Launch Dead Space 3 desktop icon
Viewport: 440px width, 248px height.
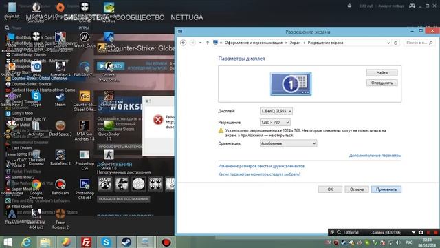(60, 128)
